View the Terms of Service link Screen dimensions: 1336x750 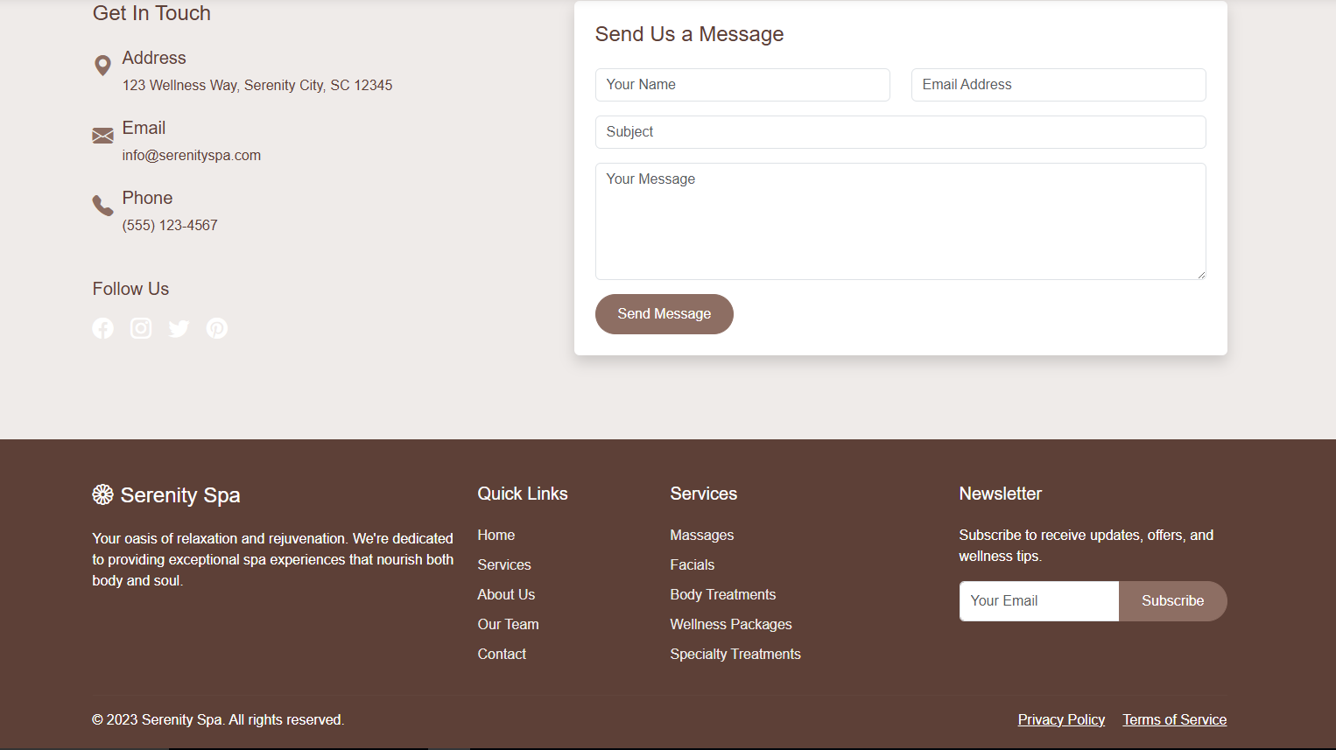pos(1174,719)
